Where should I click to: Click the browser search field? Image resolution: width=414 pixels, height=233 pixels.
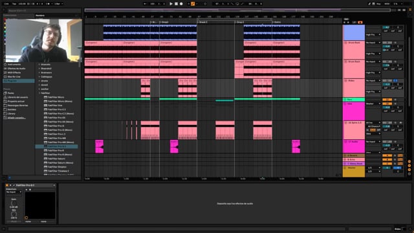tap(45, 10)
